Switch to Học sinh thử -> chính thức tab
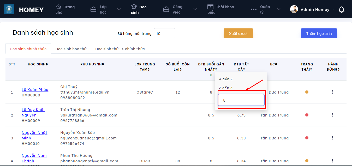352x166 pixels. click(120, 49)
